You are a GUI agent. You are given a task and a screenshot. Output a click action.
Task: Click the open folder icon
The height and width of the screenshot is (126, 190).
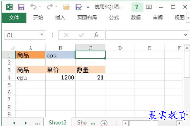point(66,7)
